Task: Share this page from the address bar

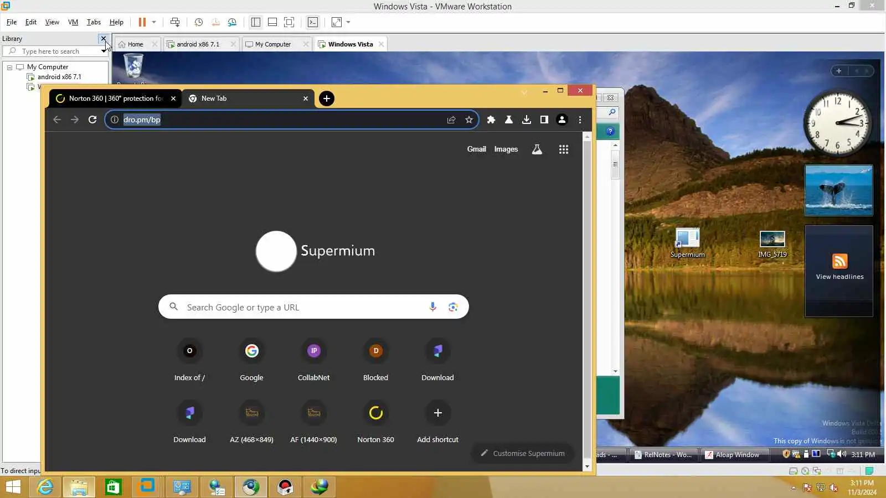Action: (451, 120)
